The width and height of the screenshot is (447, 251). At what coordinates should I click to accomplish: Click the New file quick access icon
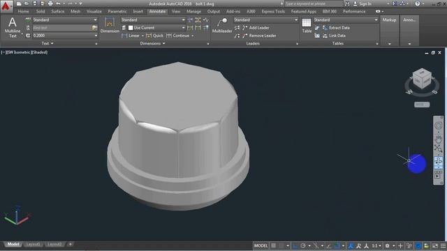point(19,3)
